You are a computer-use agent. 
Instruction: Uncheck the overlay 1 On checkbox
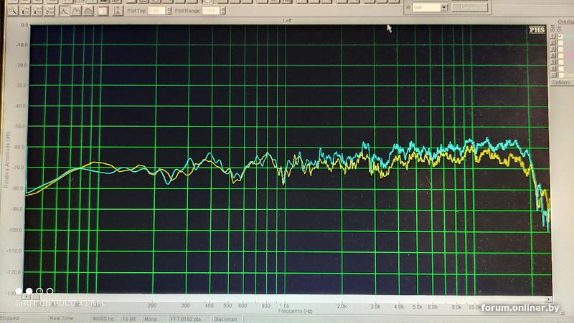560,37
